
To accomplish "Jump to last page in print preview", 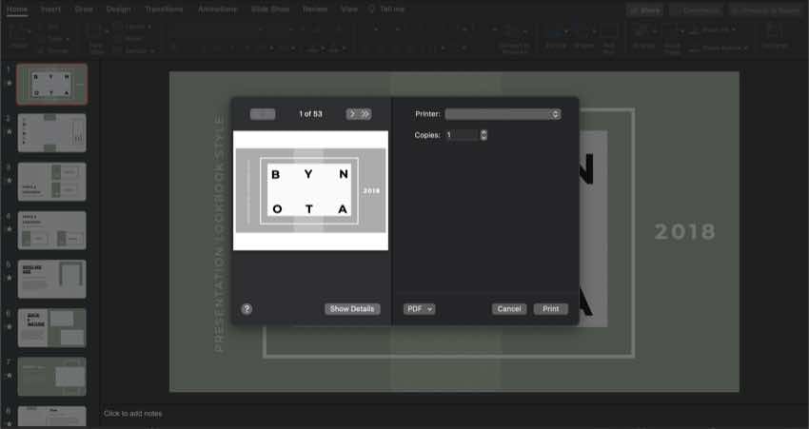I will click(x=365, y=114).
